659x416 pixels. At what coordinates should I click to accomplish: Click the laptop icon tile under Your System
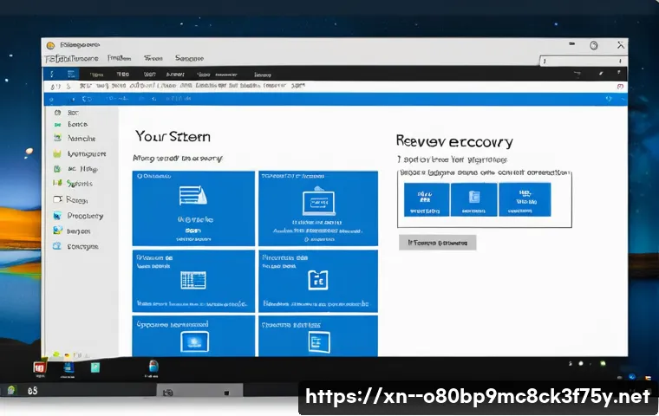pos(317,207)
